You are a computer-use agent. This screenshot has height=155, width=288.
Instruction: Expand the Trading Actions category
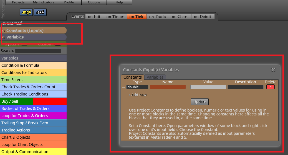[x=33, y=130]
